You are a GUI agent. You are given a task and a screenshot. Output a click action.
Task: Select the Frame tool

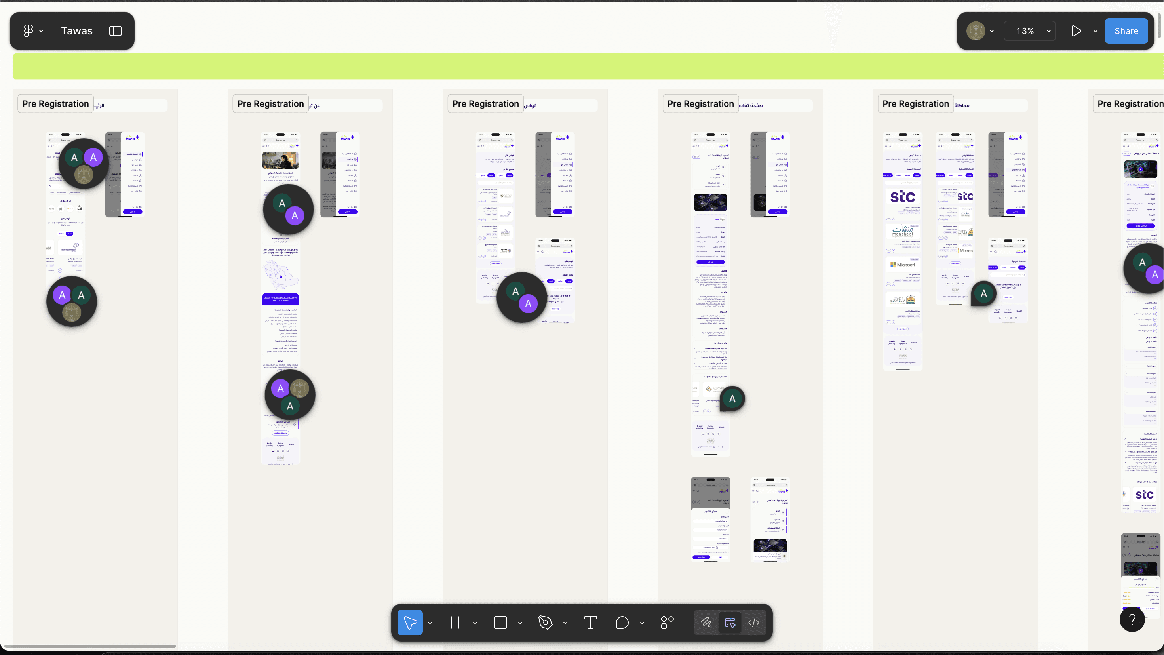tap(455, 623)
